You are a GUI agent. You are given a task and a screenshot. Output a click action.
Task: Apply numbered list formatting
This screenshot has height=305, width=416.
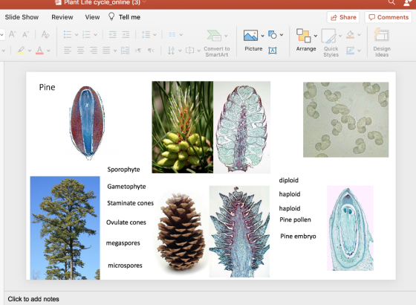click(x=86, y=34)
